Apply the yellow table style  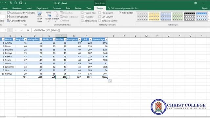tap(154, 16)
